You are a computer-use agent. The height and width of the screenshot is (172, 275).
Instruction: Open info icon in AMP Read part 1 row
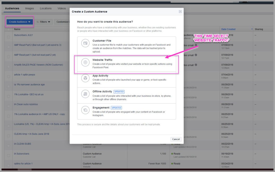(x=196, y=55)
